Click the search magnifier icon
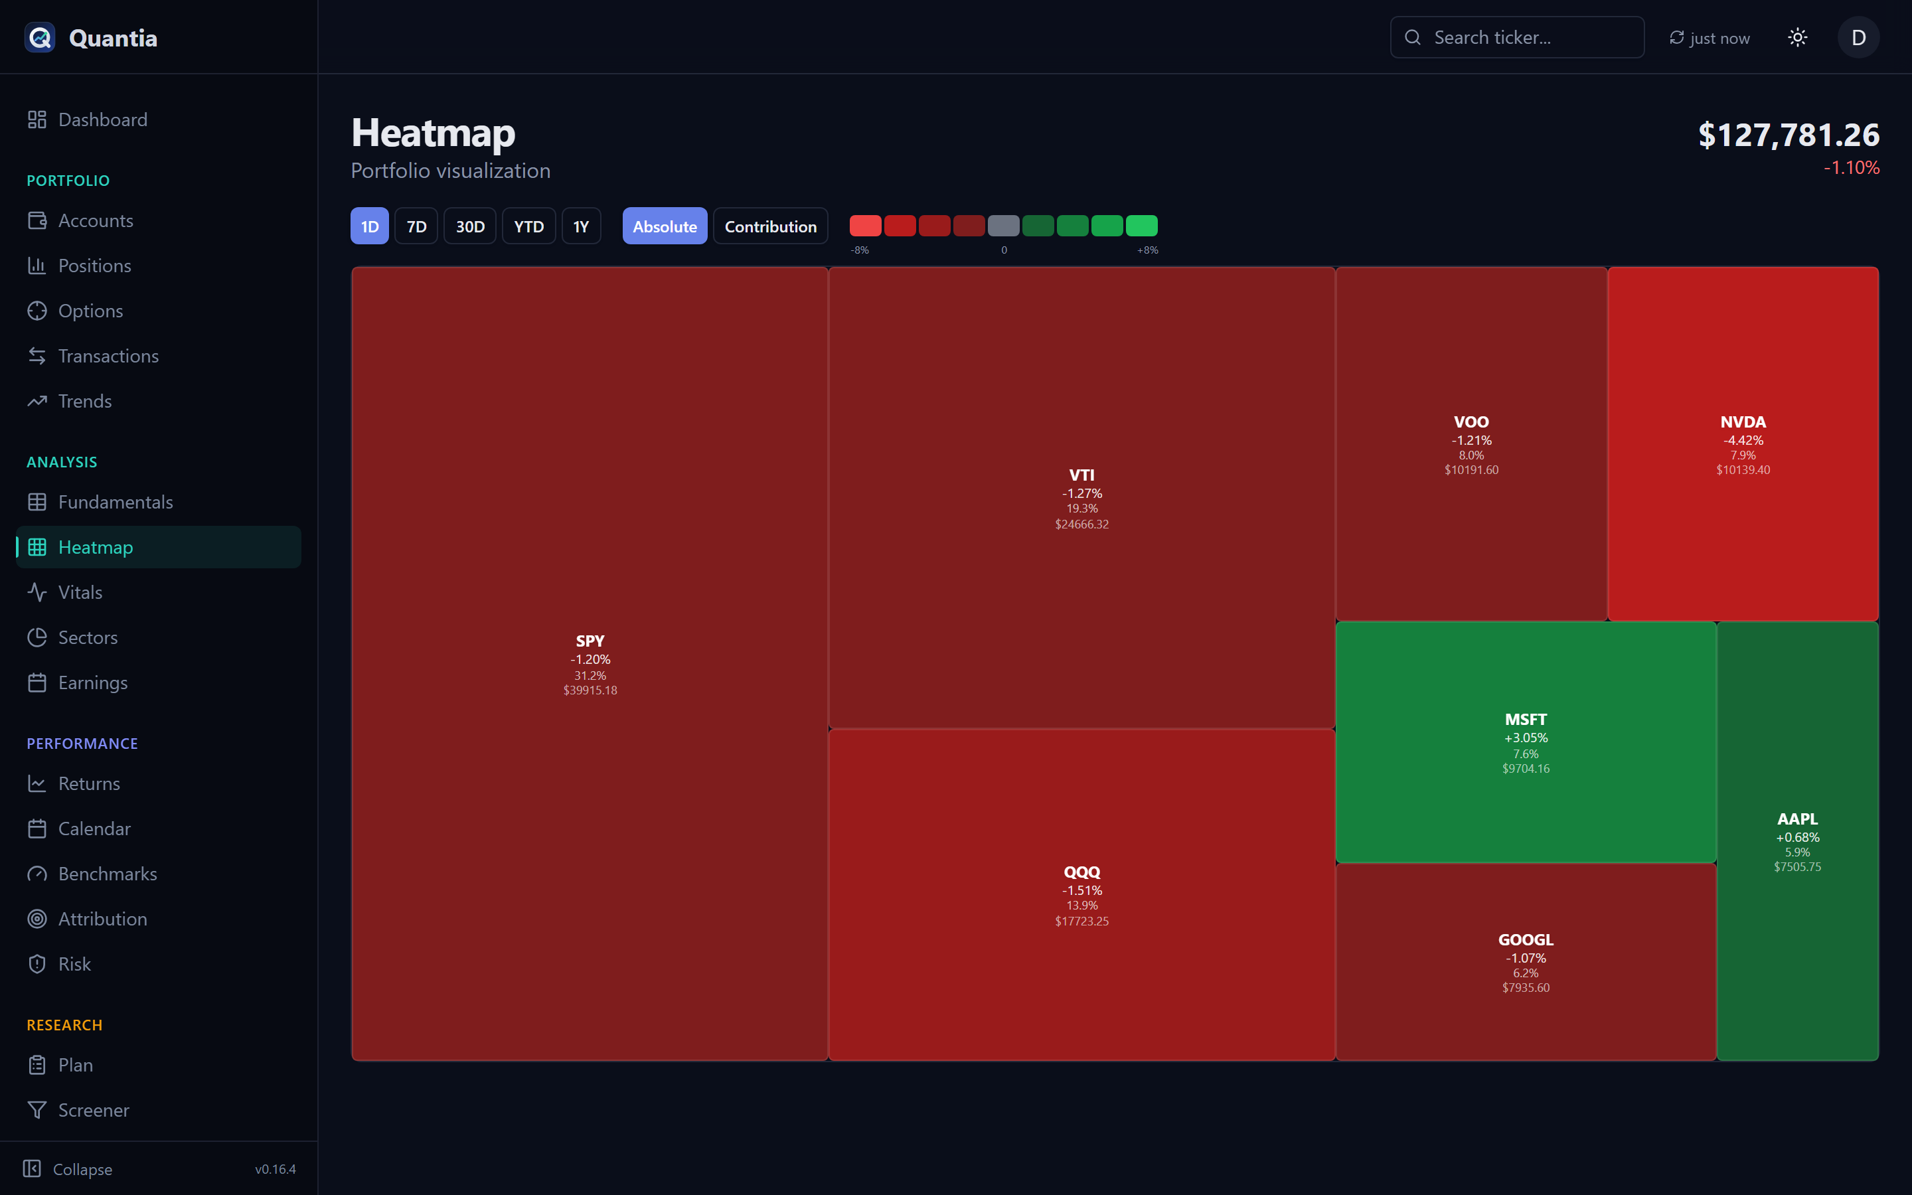Screen dimensions: 1912x1195 (1413, 37)
